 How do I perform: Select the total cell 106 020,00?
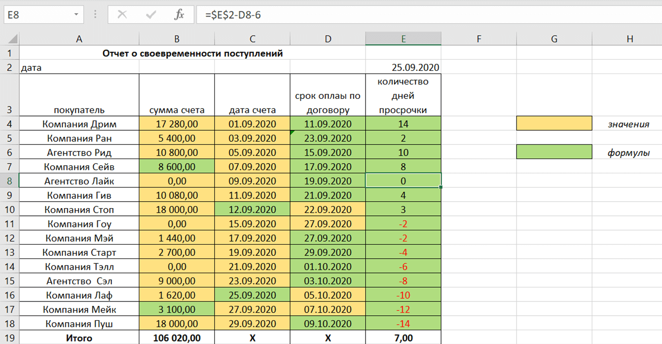176,338
